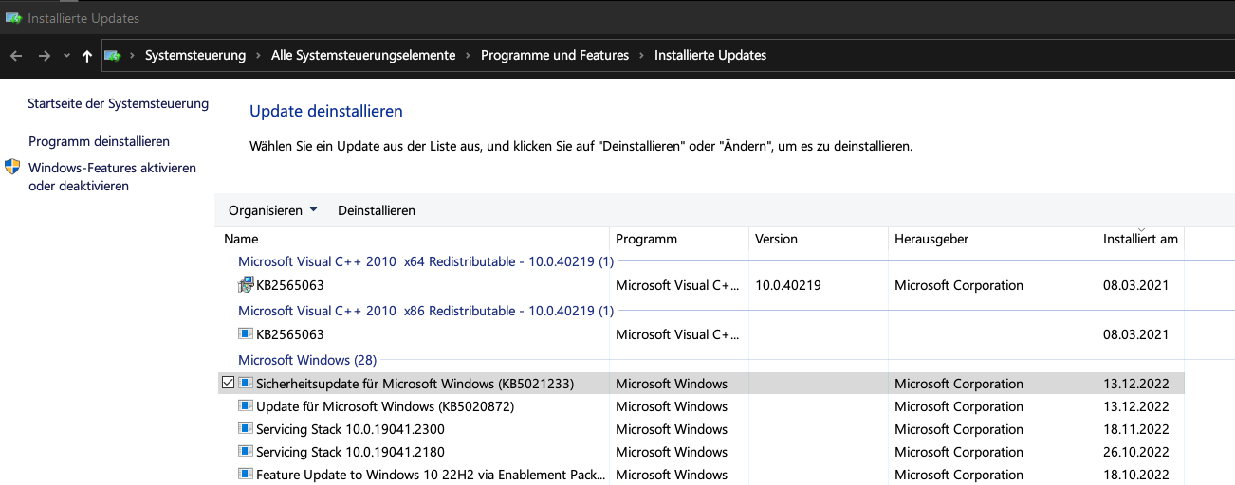This screenshot has height=485, width=1235.
Task: Click Installierte Updates breadcrumb
Action: point(710,56)
